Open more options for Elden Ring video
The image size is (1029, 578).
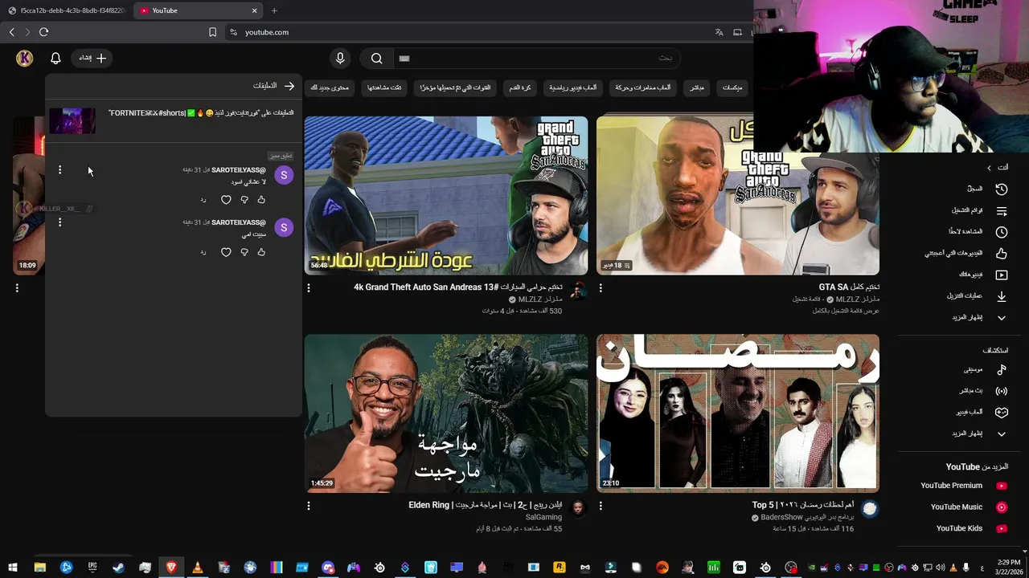[309, 506]
